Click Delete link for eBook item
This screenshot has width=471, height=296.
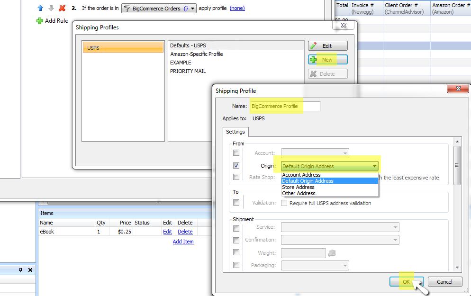[185, 232]
